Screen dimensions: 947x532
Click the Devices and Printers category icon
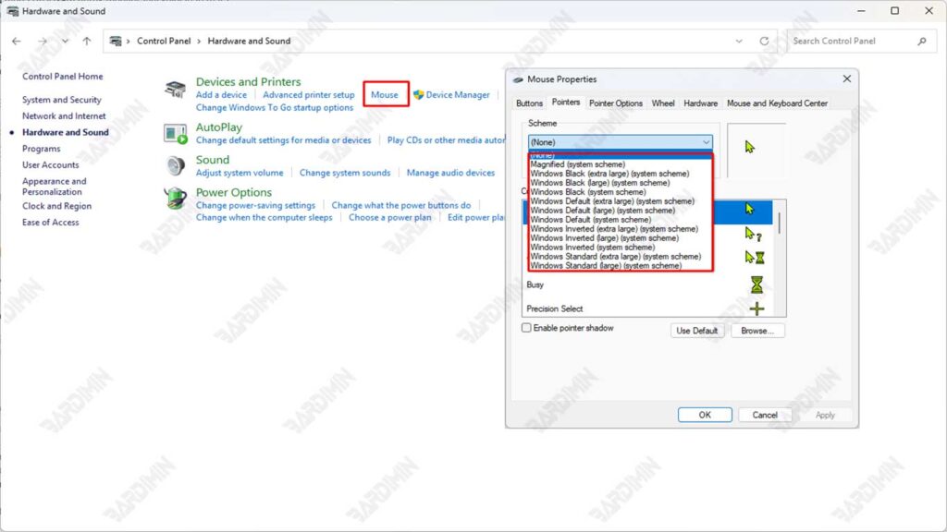click(175, 90)
